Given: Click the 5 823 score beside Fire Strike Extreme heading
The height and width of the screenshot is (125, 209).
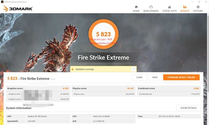Looking at the screenshot, I should [x=12, y=79].
